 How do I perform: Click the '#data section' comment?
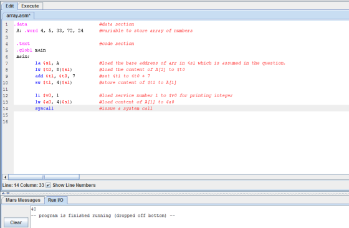pos(117,24)
